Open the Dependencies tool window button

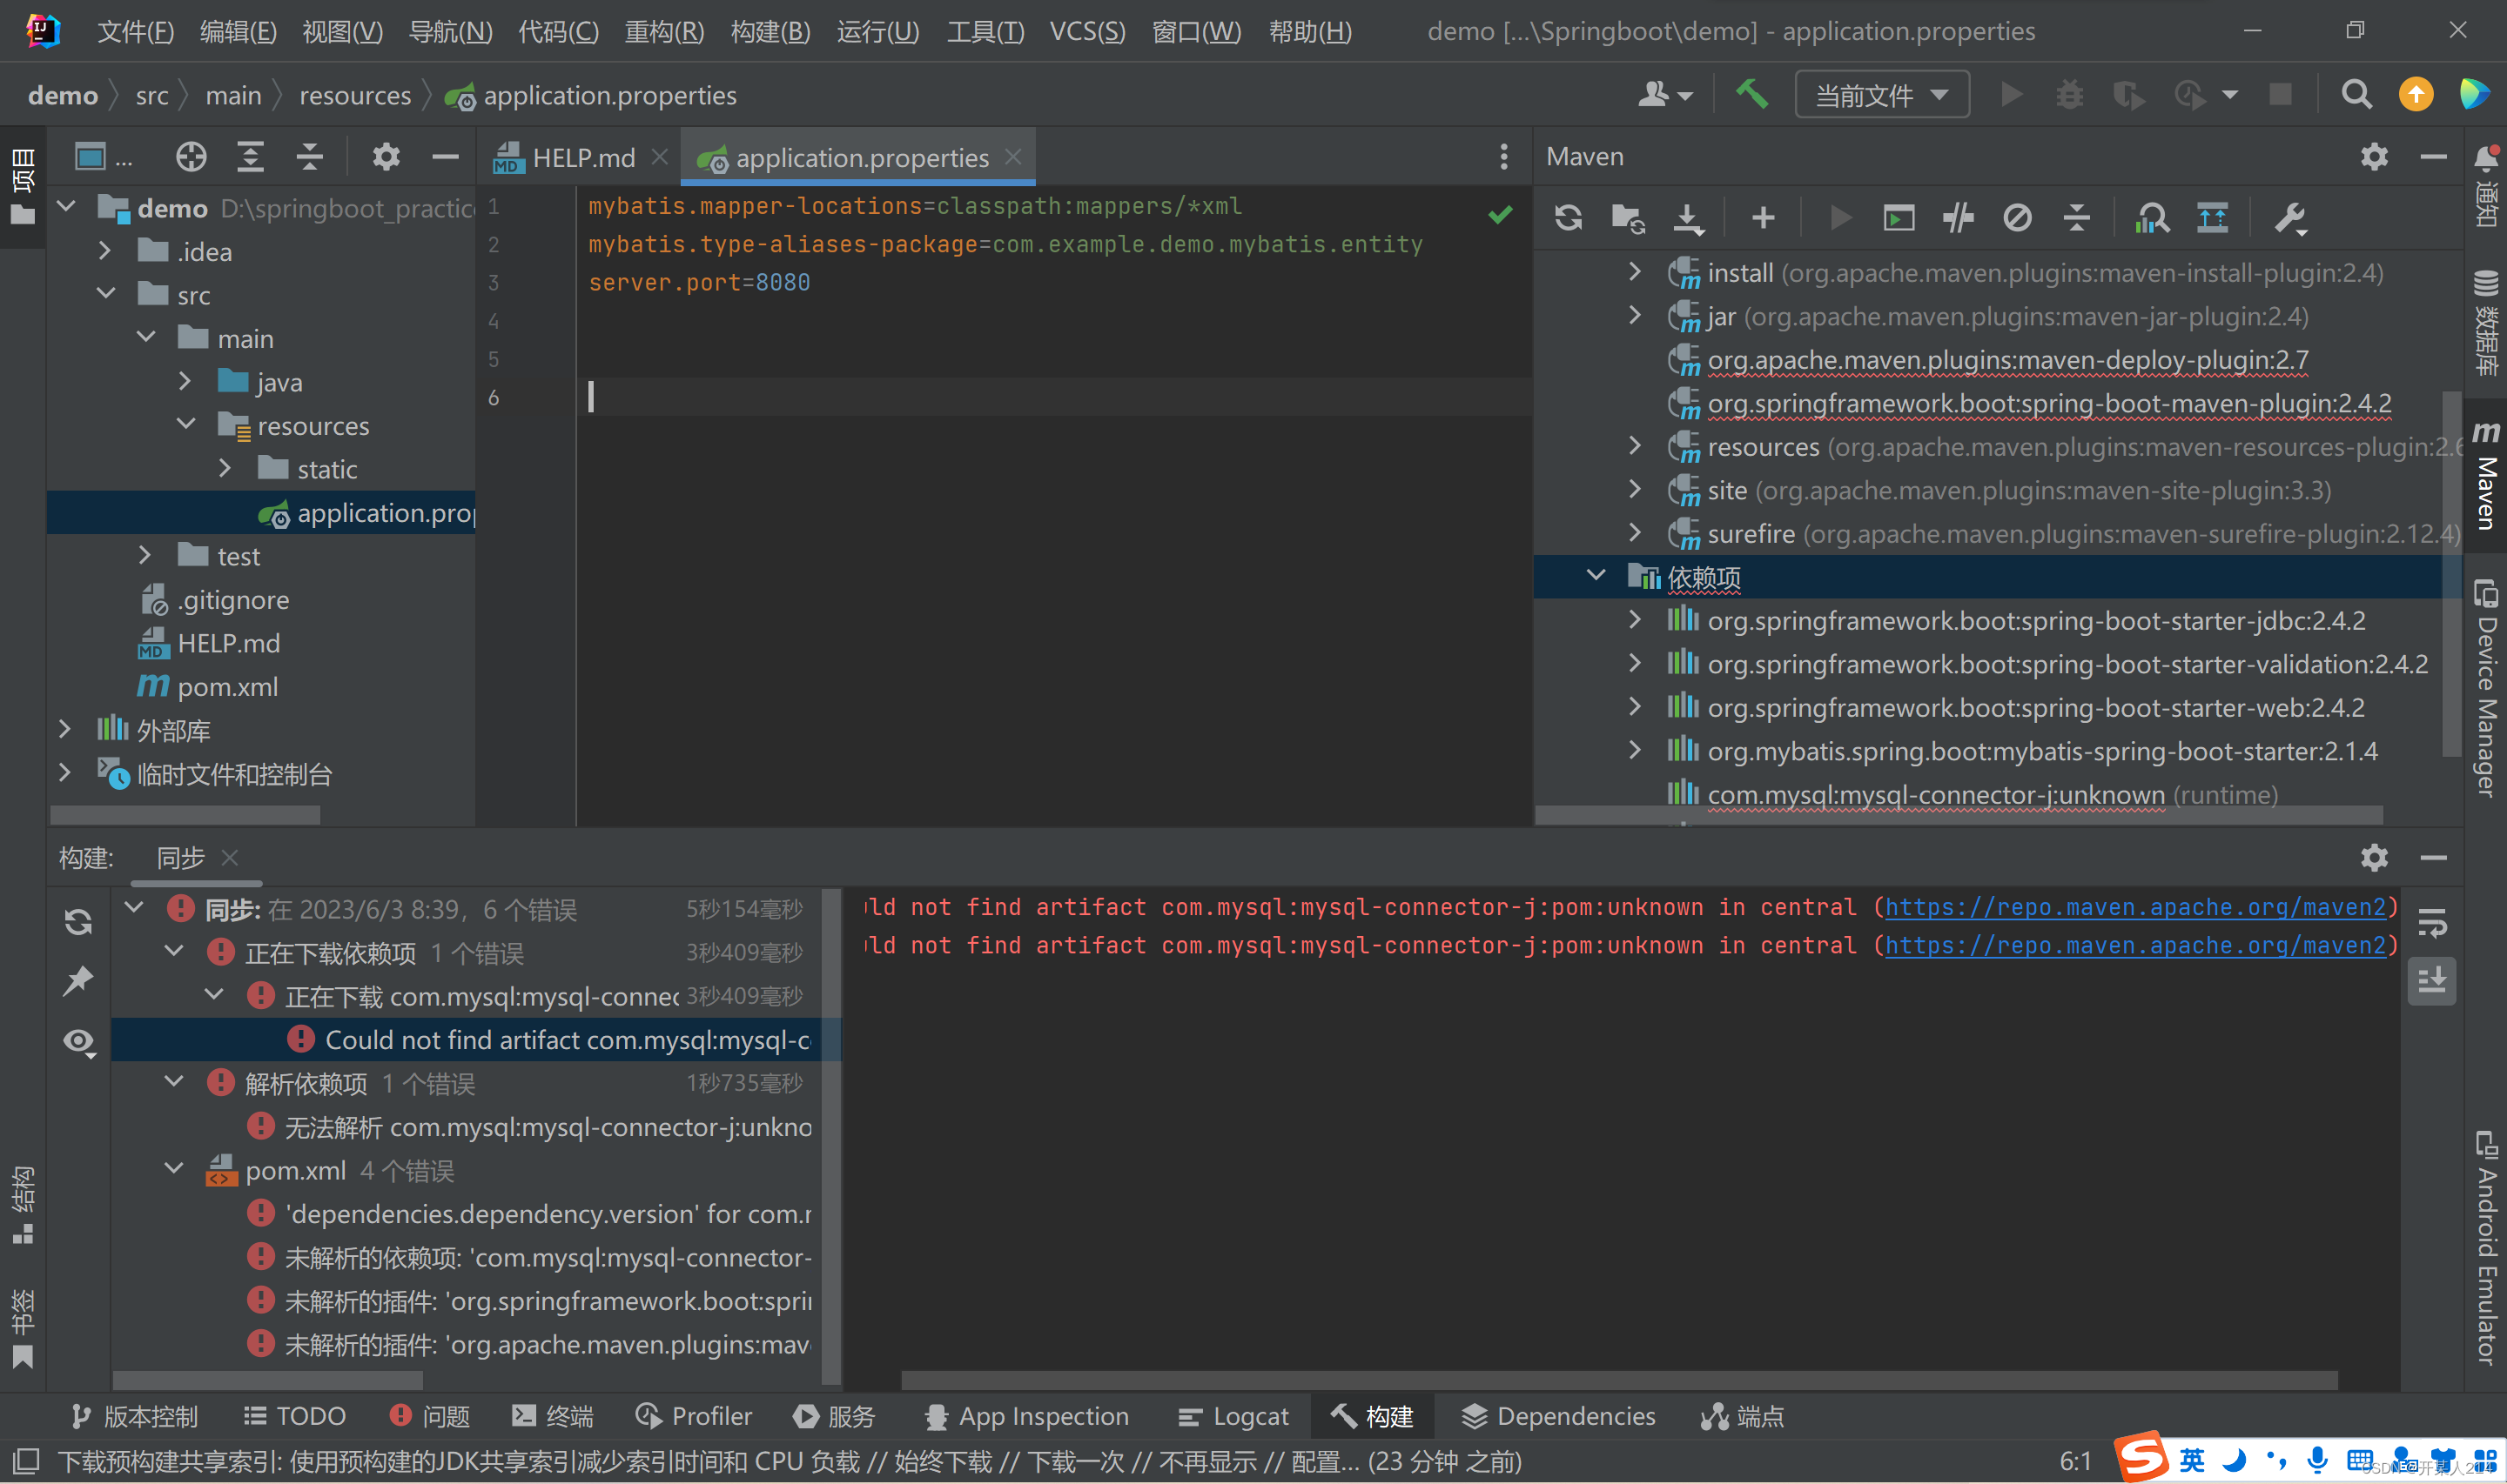click(x=1557, y=1416)
